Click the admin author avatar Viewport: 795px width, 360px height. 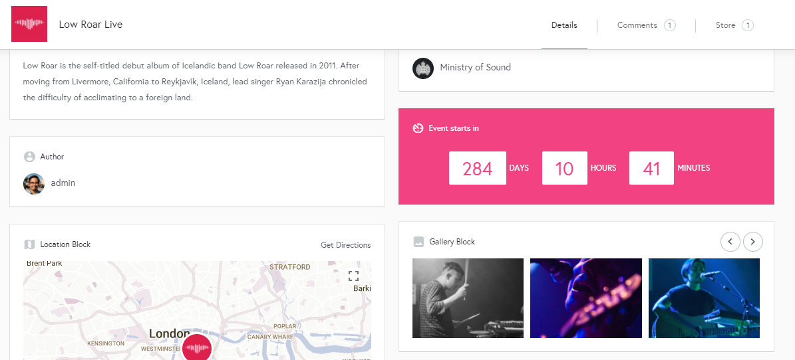click(34, 184)
